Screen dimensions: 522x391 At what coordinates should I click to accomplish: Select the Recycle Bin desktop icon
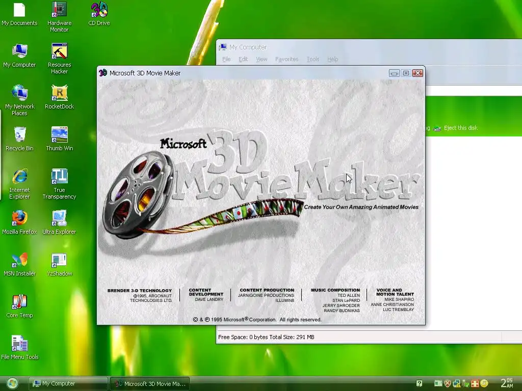pyautogui.click(x=19, y=139)
